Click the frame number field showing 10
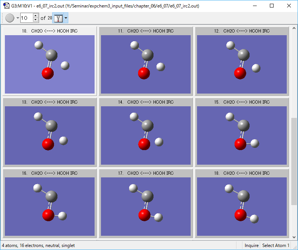 tap(27, 18)
